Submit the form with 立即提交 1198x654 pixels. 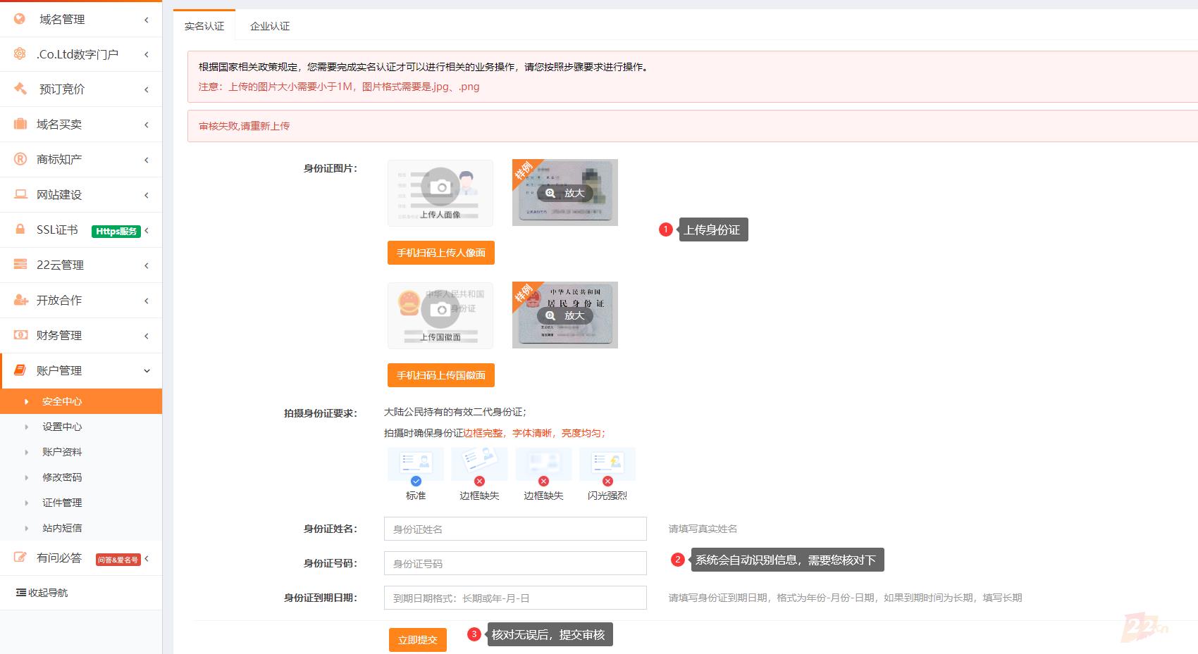pyautogui.click(x=418, y=640)
